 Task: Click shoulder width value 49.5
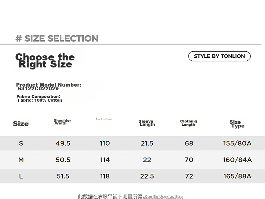[x=63, y=143]
